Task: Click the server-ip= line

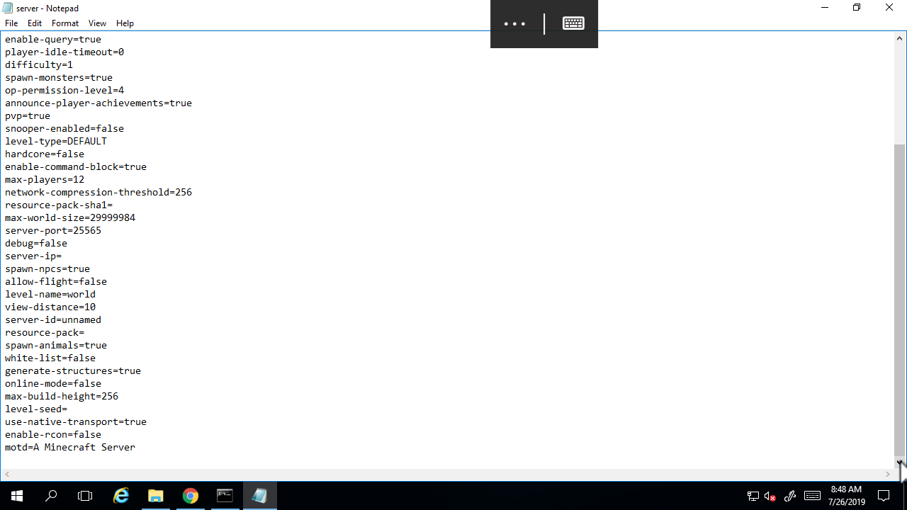Action: (33, 256)
